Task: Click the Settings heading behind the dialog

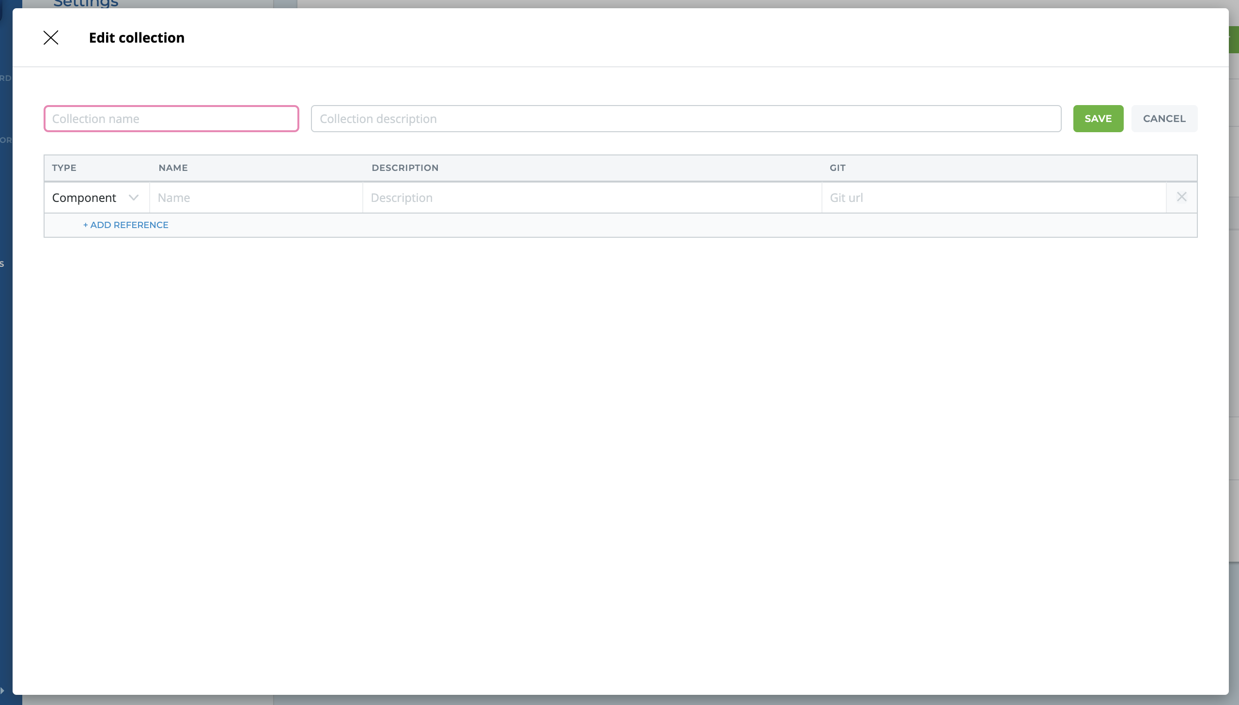Action: pyautogui.click(x=86, y=3)
